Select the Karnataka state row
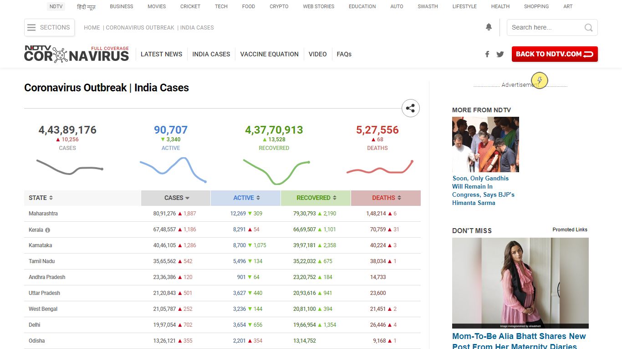 pos(222,245)
